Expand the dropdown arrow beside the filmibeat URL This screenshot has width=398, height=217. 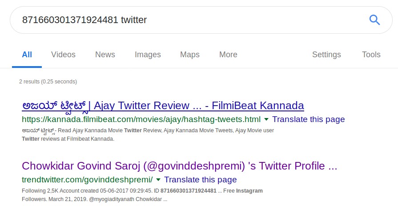click(266, 119)
